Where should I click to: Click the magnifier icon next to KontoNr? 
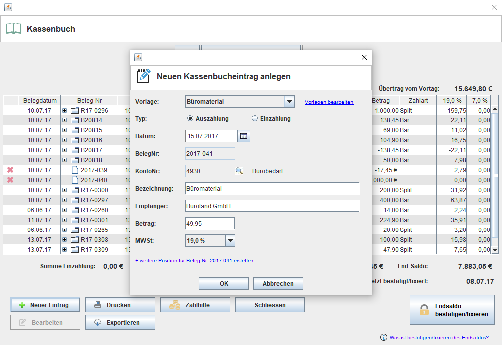(x=239, y=171)
